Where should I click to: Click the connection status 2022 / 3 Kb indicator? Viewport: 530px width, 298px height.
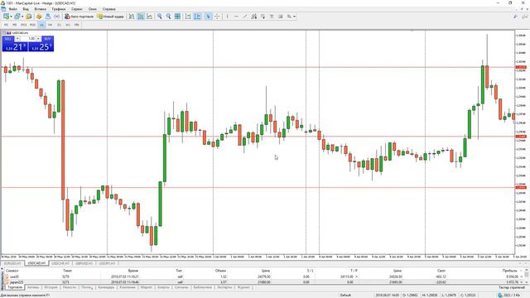point(509,295)
